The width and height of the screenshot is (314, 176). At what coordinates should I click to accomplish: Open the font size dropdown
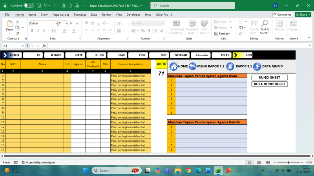(66, 23)
